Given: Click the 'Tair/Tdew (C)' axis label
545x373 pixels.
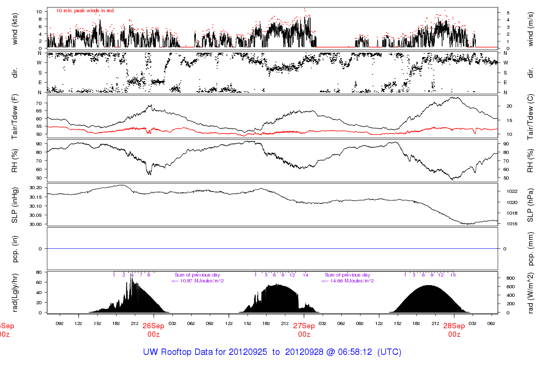Looking at the screenshot, I should coord(530,117).
